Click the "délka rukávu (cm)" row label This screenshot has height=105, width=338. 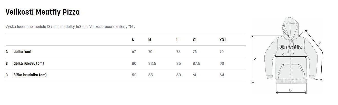[29, 64]
